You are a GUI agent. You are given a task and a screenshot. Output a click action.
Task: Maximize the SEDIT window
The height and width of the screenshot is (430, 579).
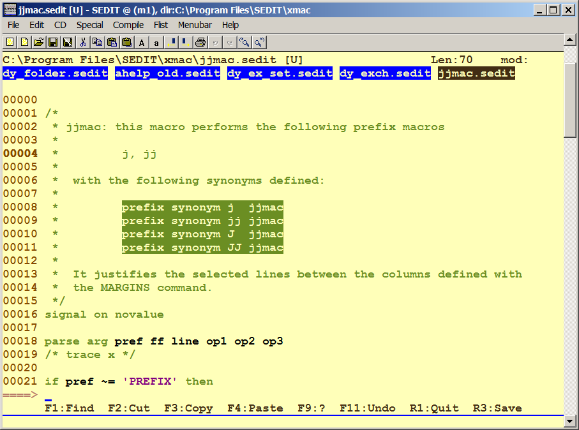coord(553,10)
